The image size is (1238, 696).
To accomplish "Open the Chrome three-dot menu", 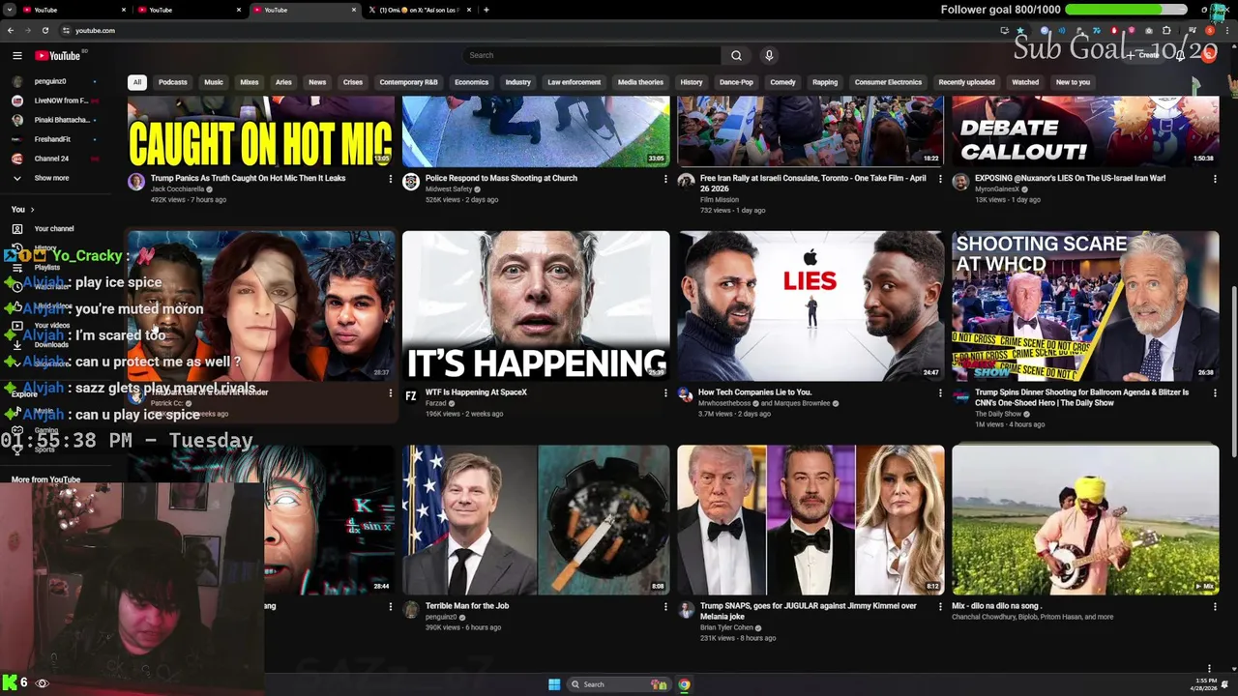I will (1226, 30).
